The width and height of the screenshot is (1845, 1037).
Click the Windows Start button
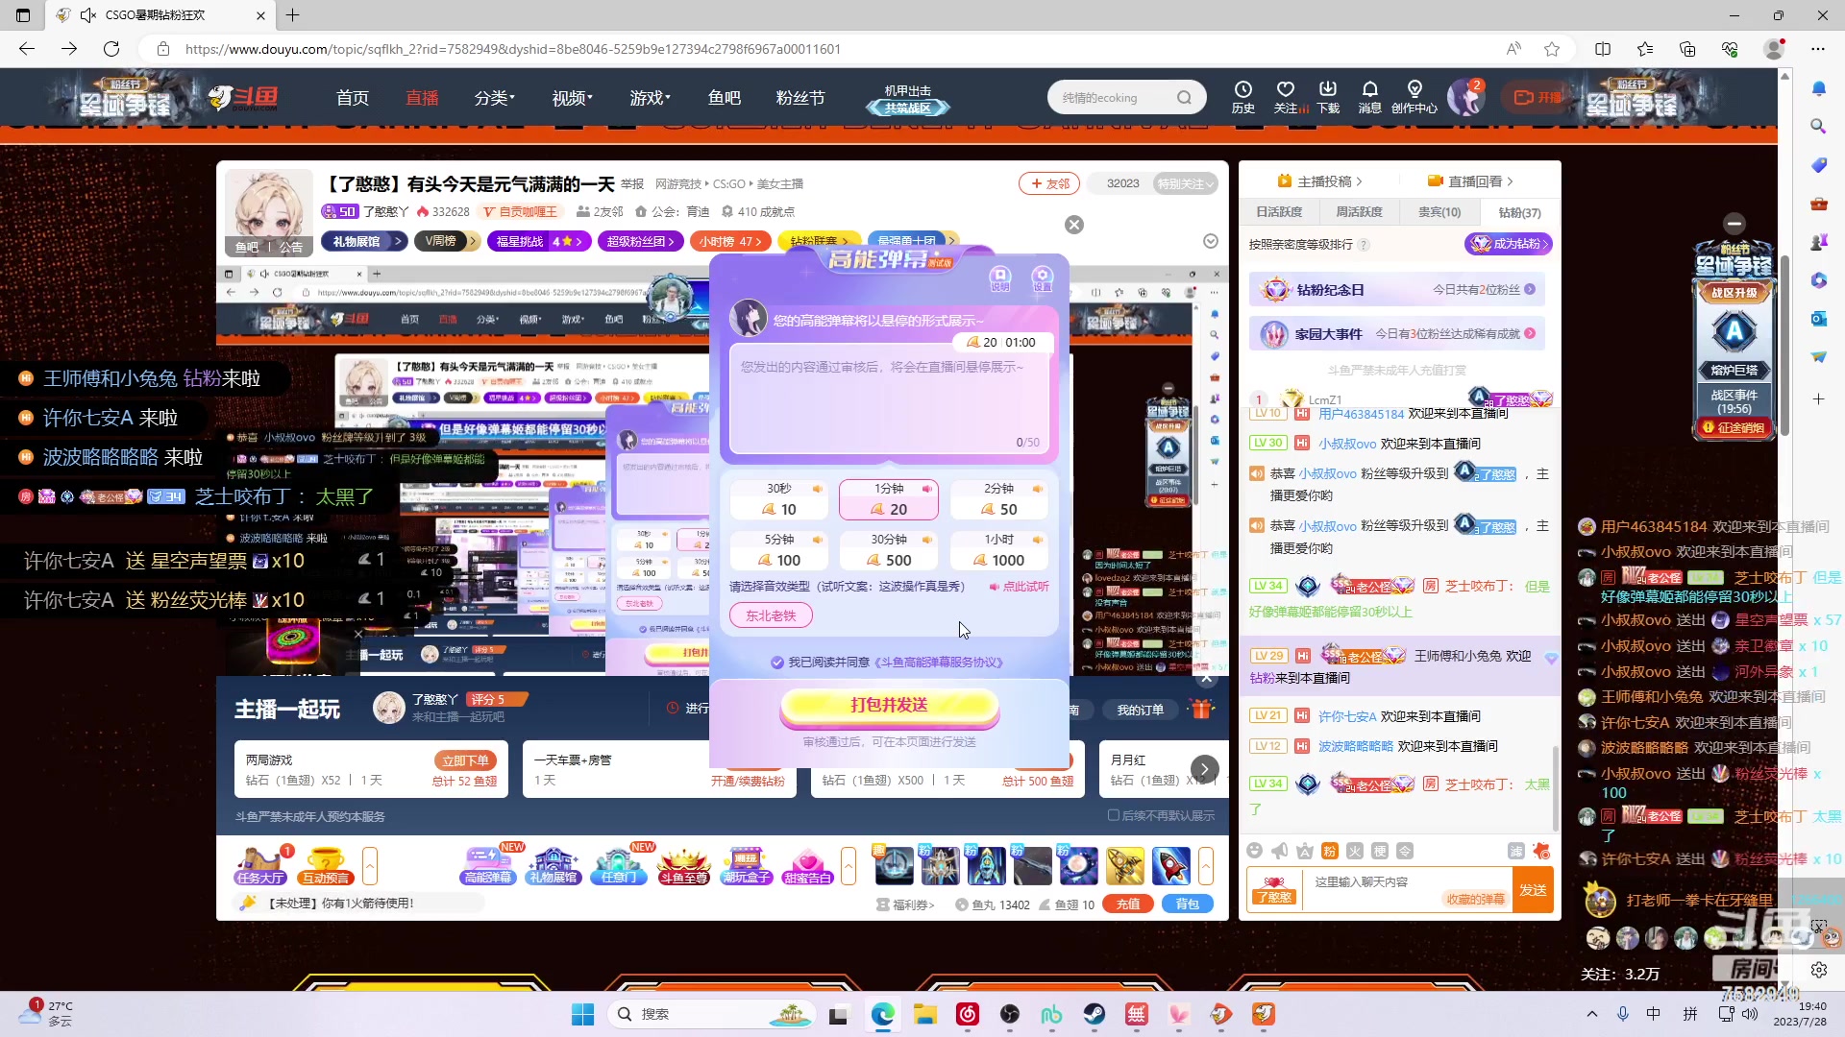582,1014
